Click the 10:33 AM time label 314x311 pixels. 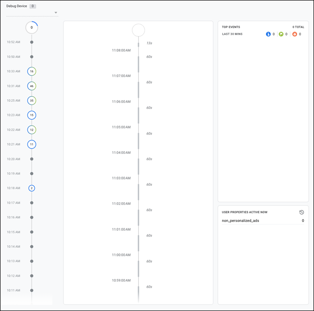(14, 72)
